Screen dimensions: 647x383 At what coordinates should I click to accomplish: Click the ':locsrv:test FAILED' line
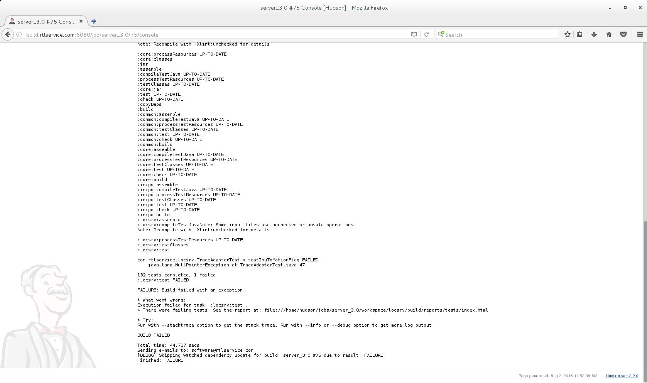click(163, 280)
